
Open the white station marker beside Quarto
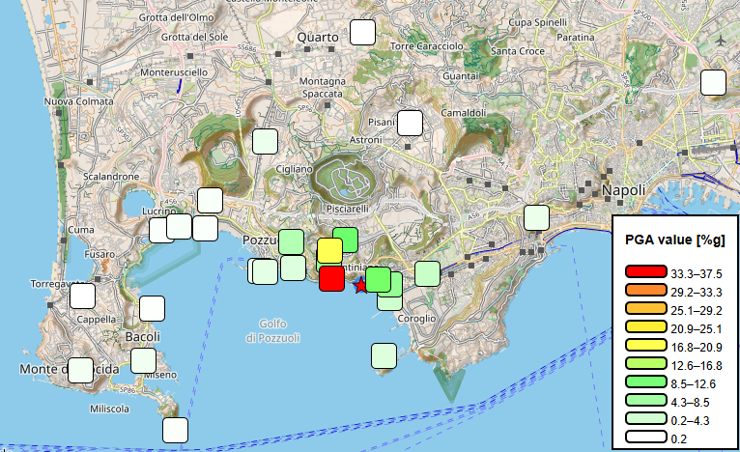[362, 32]
